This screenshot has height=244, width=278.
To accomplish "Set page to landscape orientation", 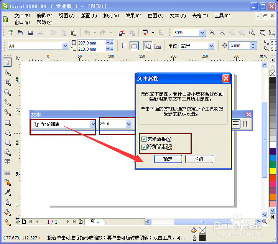I will pos(134,46).
